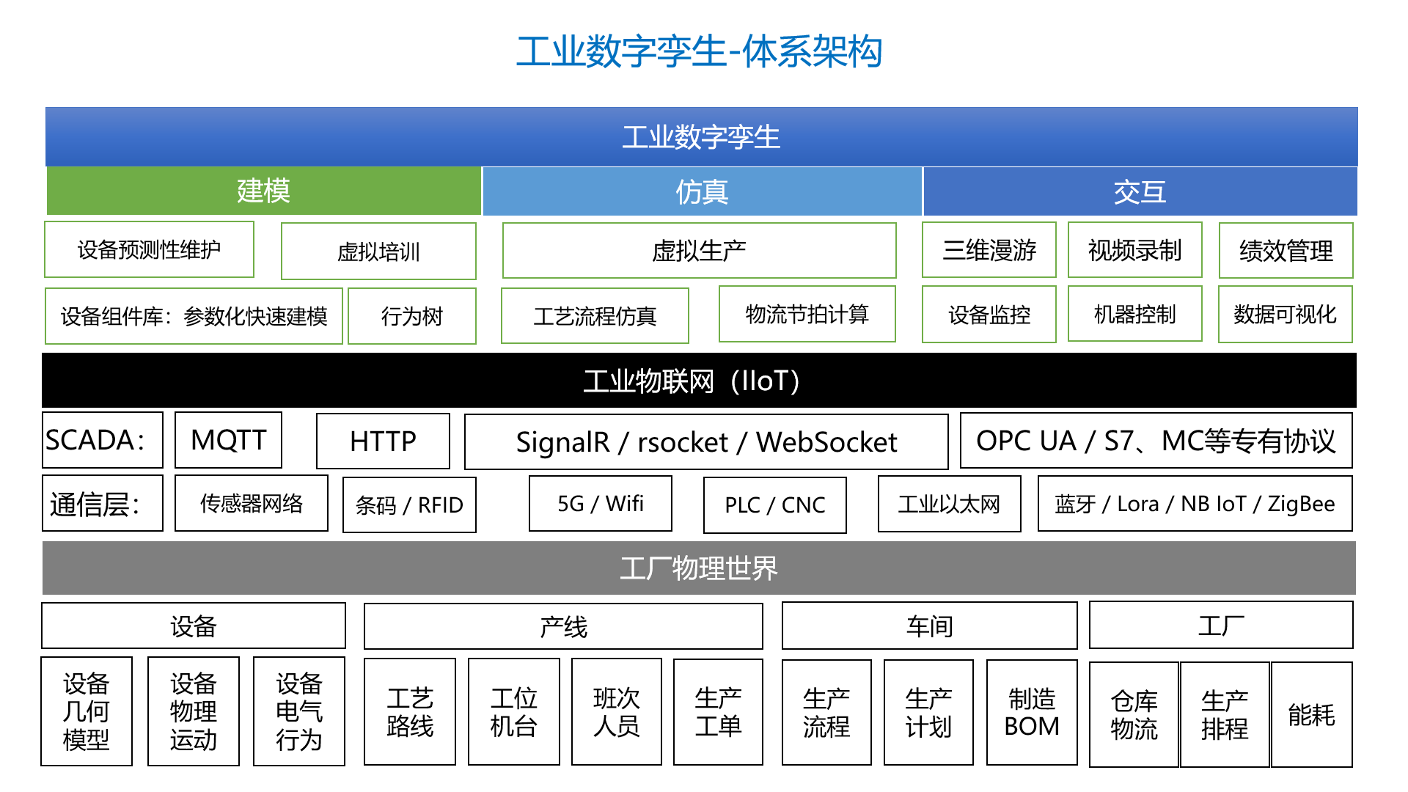This screenshot has width=1408, height=792.
Task: Select the 设备几何模型 box
Action: [87, 711]
